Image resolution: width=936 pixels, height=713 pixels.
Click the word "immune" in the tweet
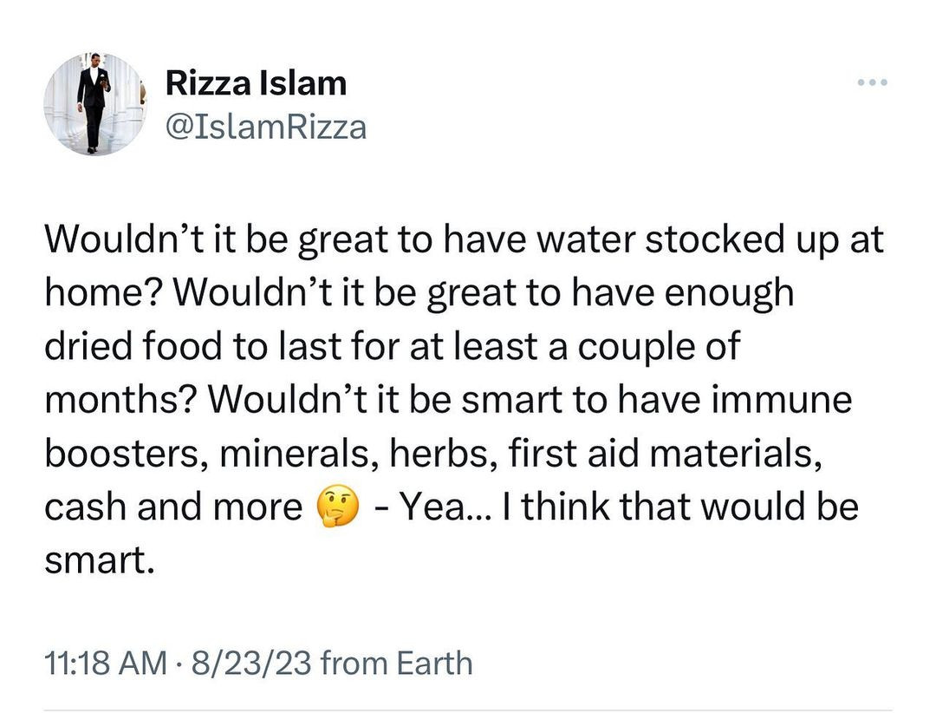pos(784,400)
